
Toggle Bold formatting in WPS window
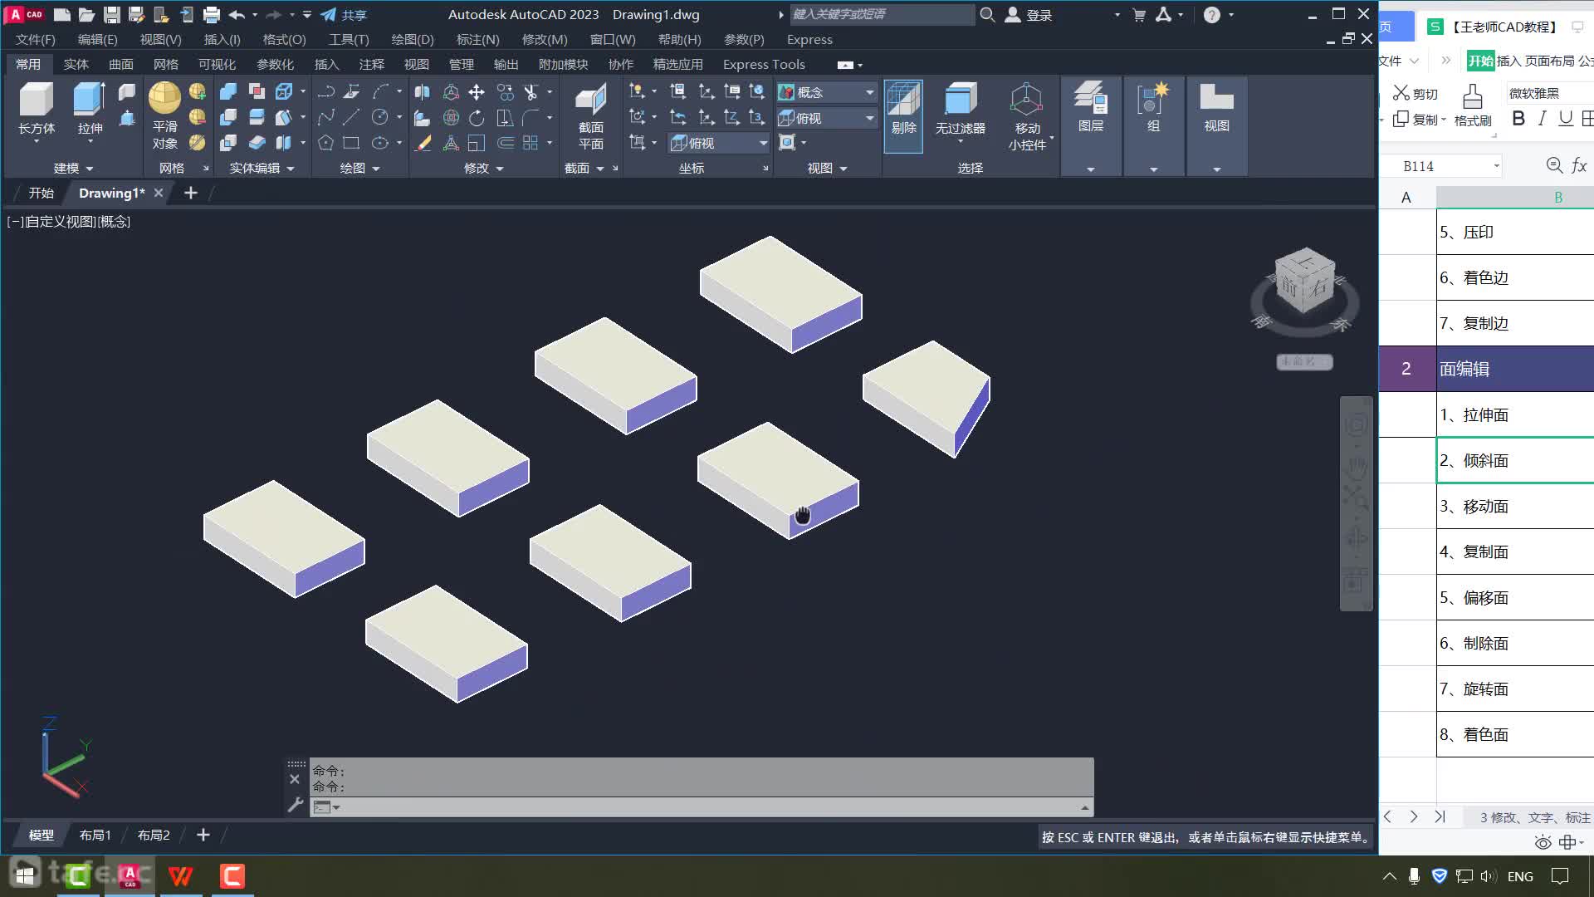tap(1518, 119)
